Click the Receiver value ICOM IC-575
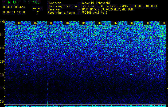Viewport: 168px width, 107px height. 91,9
